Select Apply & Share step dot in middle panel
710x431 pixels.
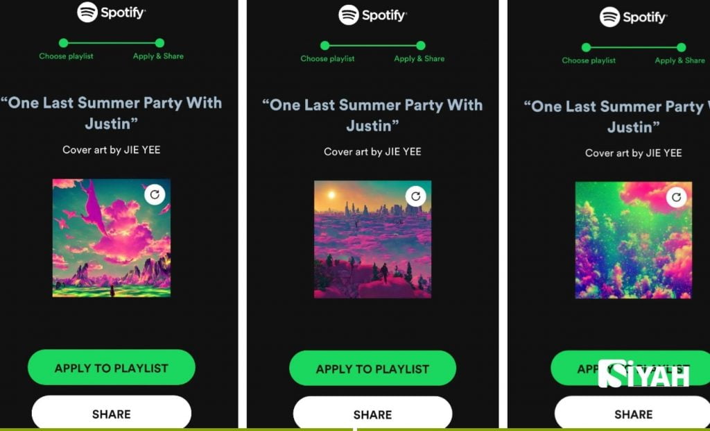tap(421, 45)
